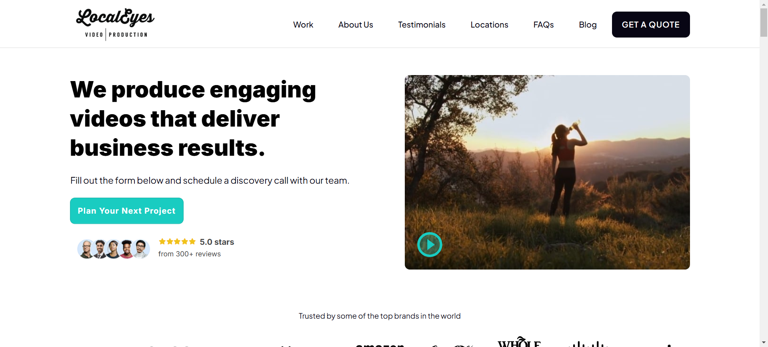
Task: Click the last reviewer avatar in row
Action: [140, 249]
